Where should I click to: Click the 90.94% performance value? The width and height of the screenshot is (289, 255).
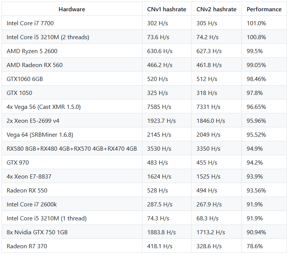pos(256,232)
